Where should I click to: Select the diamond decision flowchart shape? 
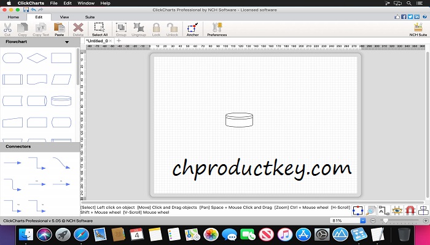[x=37, y=58]
